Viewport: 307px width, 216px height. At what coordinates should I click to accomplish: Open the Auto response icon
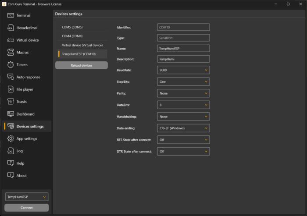tap(11, 77)
